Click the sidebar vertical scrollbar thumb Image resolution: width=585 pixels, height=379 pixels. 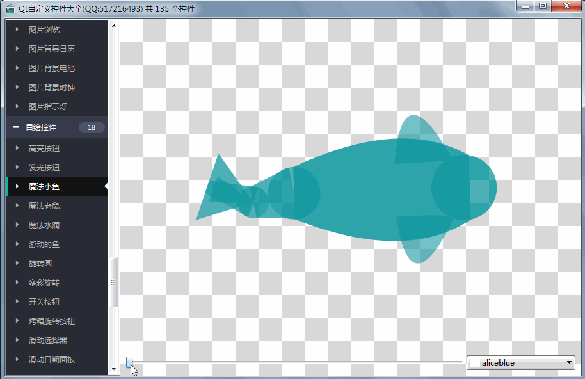[114, 282]
